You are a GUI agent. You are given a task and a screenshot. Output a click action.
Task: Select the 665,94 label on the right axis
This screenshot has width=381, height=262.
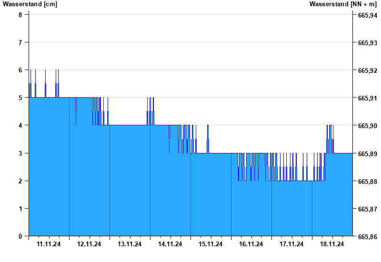(367, 15)
